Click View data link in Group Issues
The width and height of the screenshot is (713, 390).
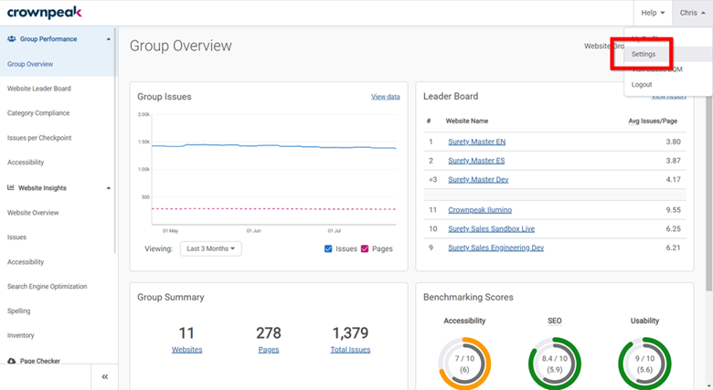(386, 97)
